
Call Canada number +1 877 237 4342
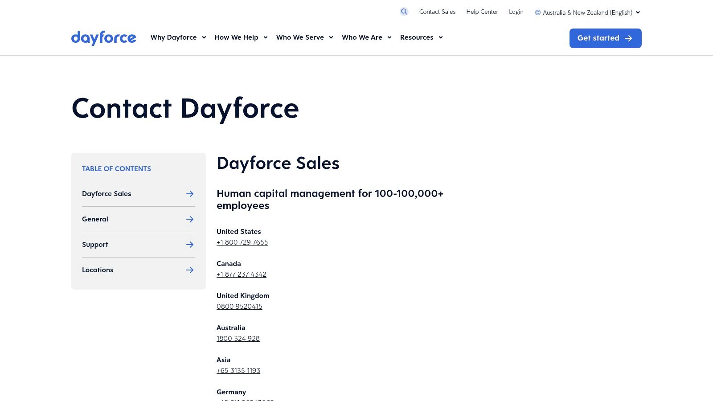pos(242,274)
